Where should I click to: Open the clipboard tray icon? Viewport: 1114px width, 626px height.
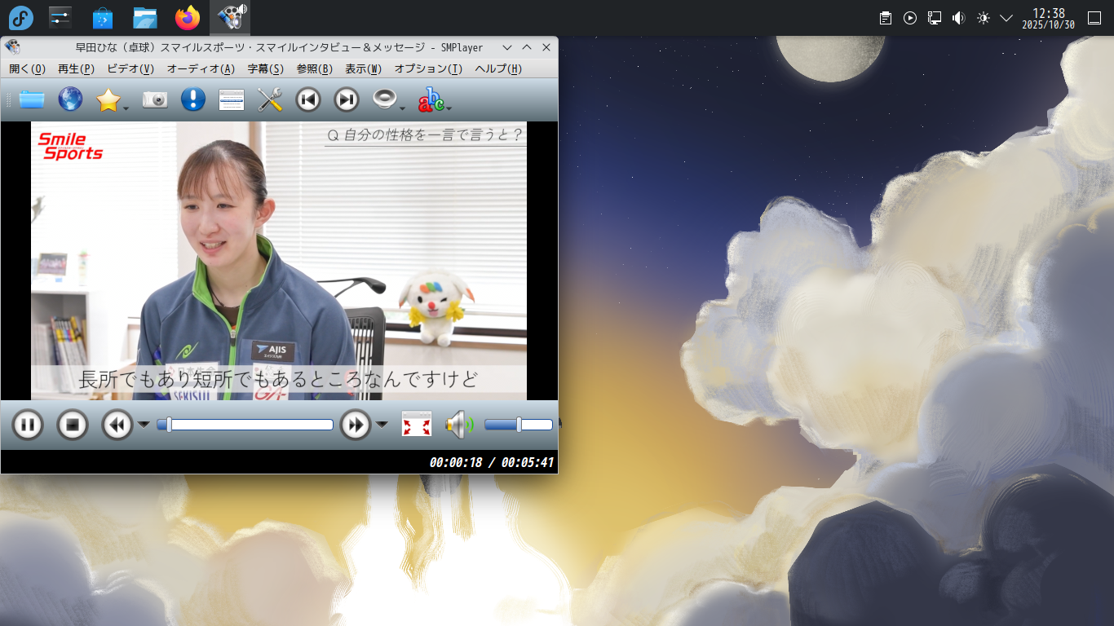pos(886,18)
